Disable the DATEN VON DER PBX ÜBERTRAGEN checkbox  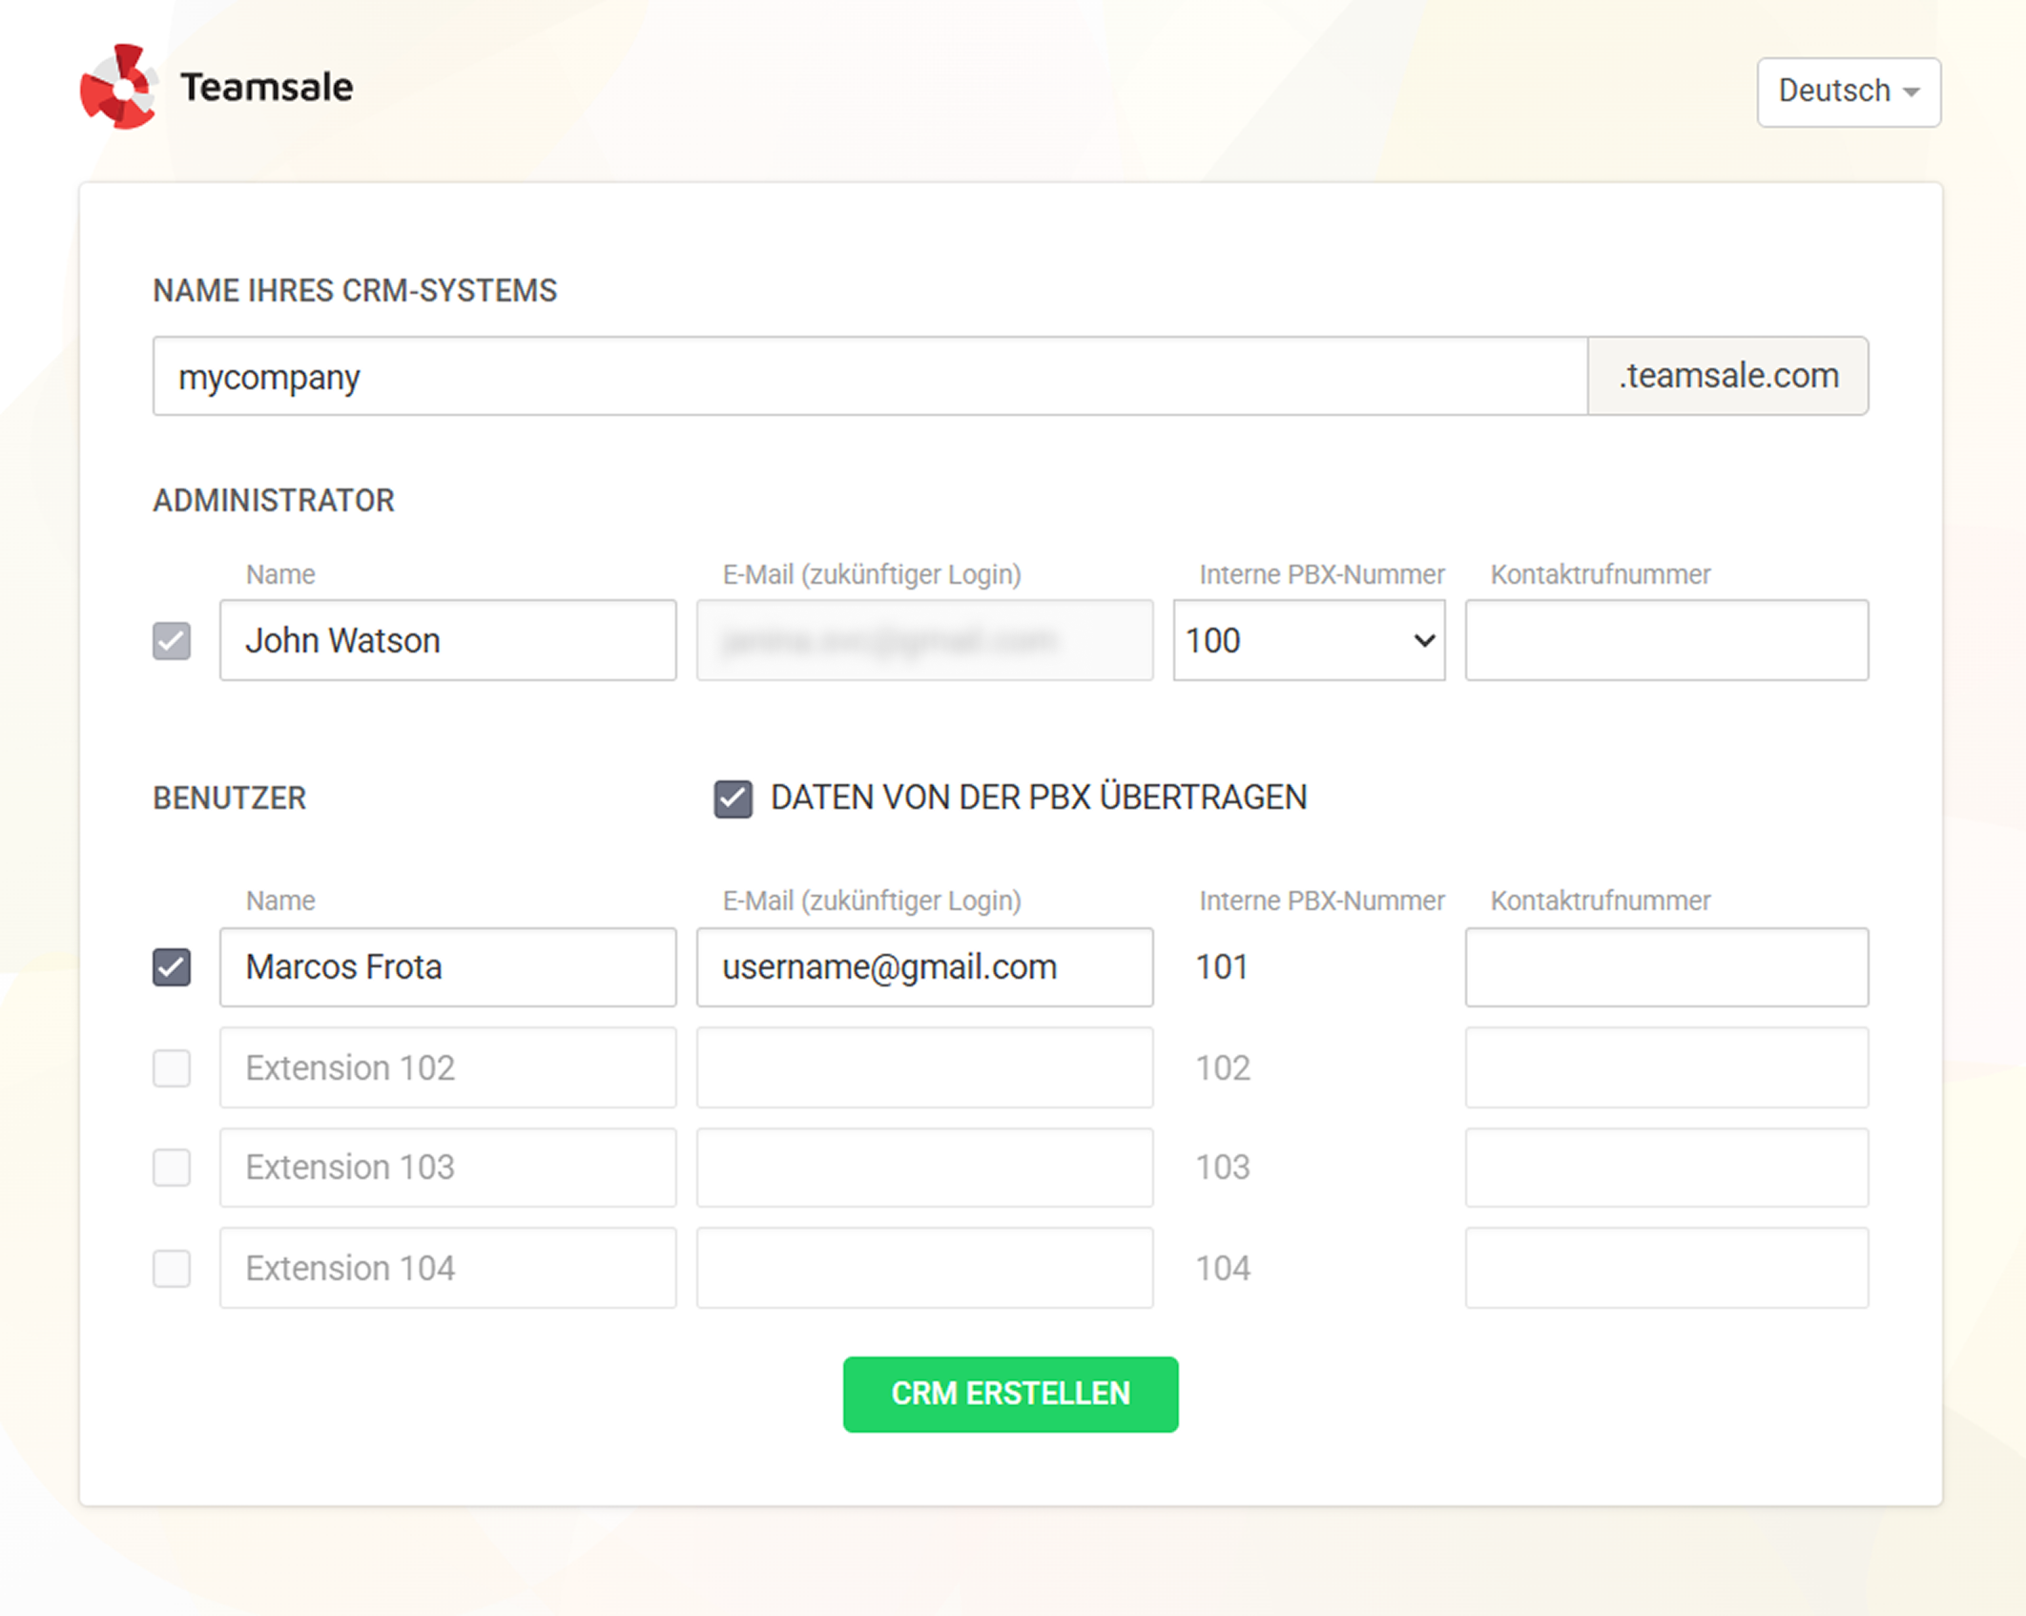click(732, 798)
